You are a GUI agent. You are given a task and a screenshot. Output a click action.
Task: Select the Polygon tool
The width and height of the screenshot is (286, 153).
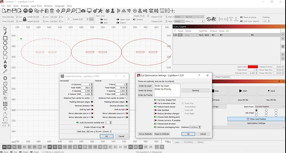(5, 47)
